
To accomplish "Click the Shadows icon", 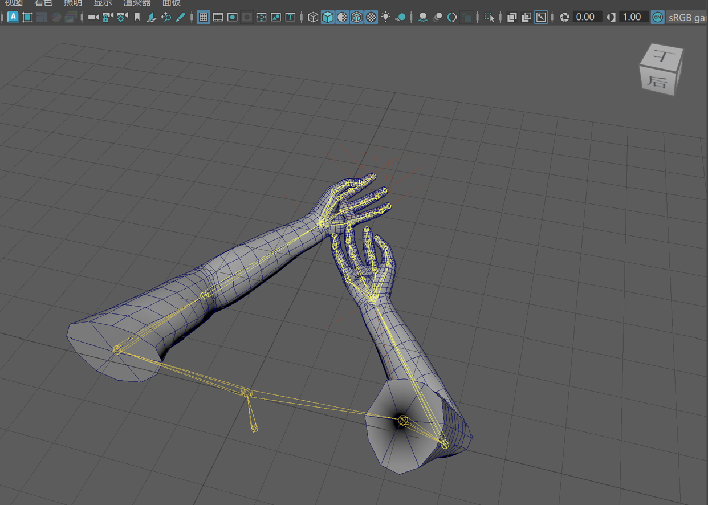I will pos(400,17).
